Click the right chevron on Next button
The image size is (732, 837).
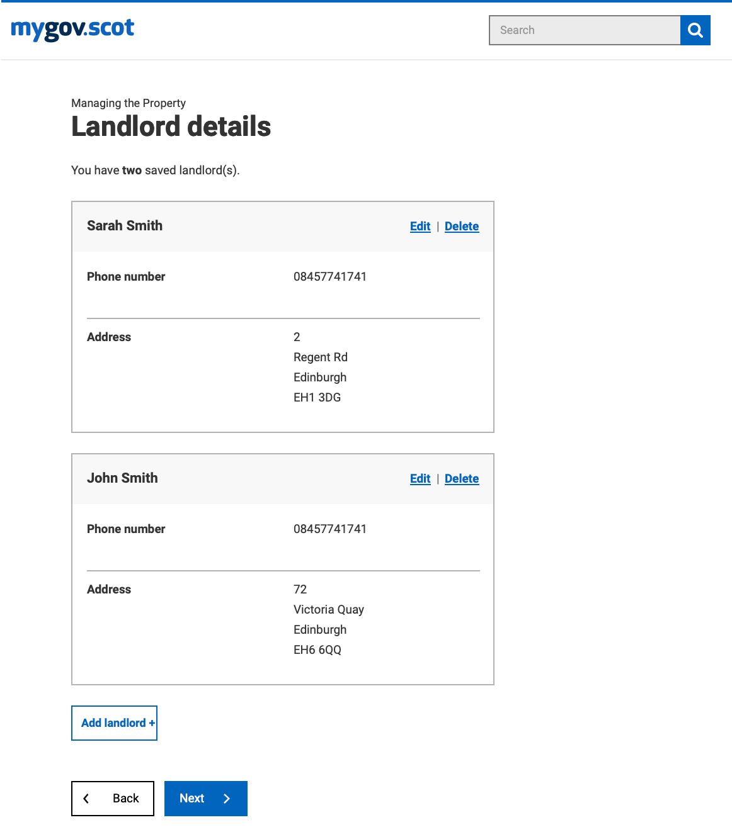(x=227, y=799)
